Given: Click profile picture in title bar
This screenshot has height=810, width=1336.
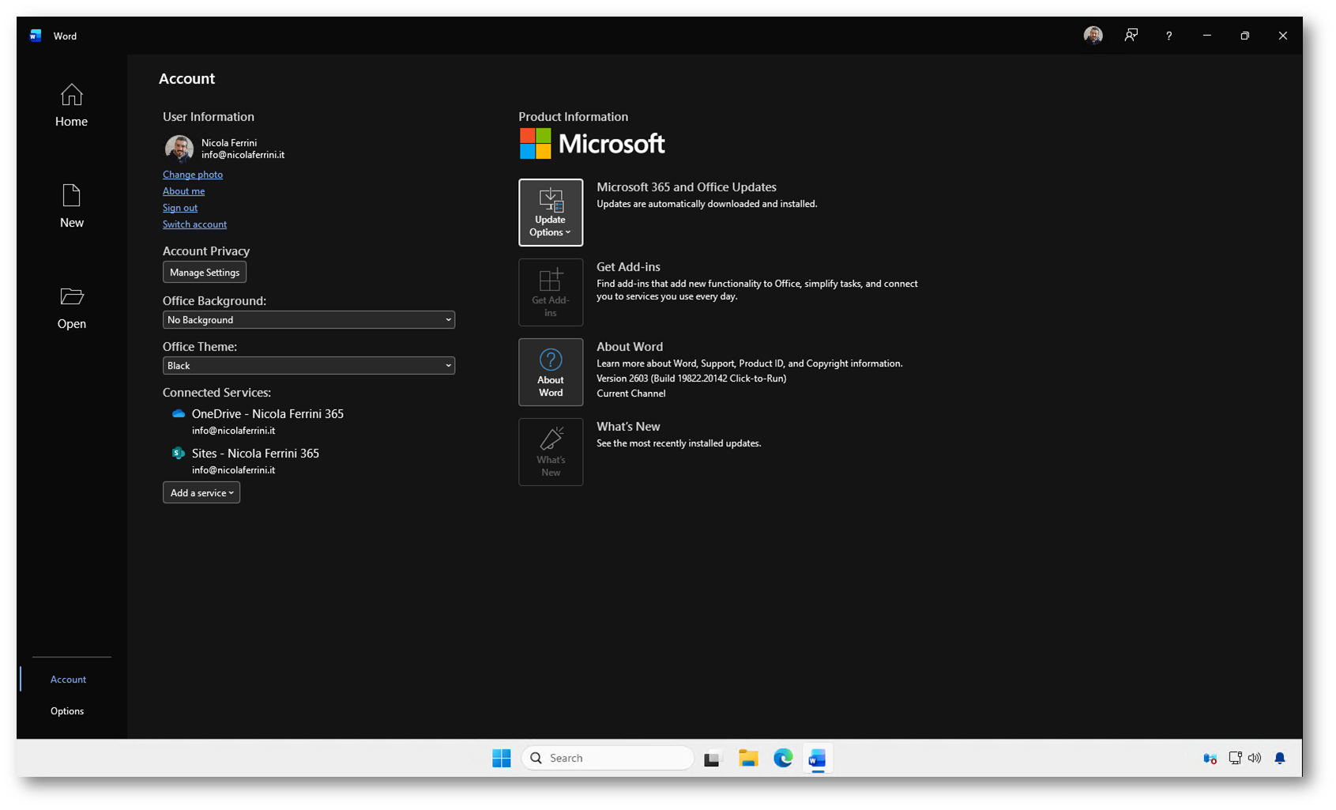Looking at the screenshot, I should (x=1093, y=36).
